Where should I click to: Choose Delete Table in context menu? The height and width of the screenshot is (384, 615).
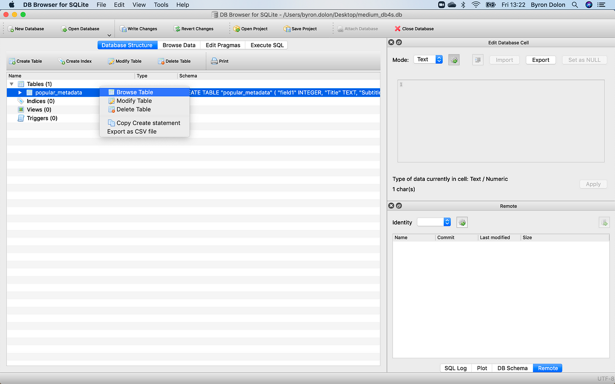point(145,109)
